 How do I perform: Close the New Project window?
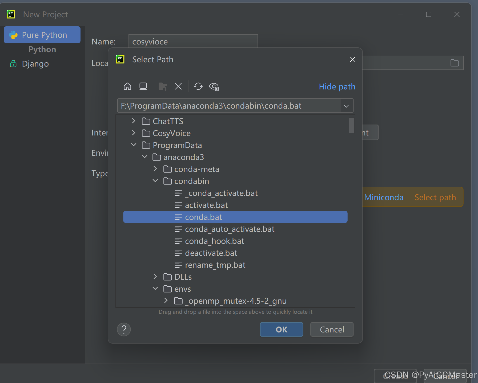coord(457,14)
